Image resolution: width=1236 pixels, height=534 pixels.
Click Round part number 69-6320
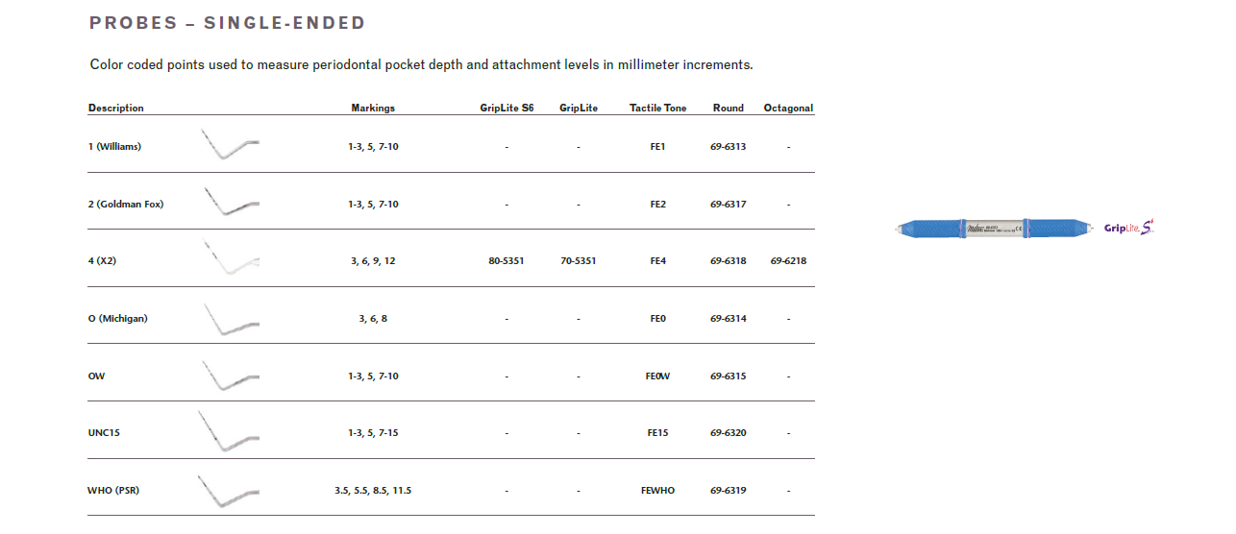tap(729, 433)
